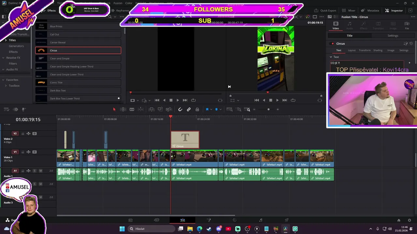417x234 pixels.
Task: Select the Selection Mode arrow tool
Action: click(114, 110)
